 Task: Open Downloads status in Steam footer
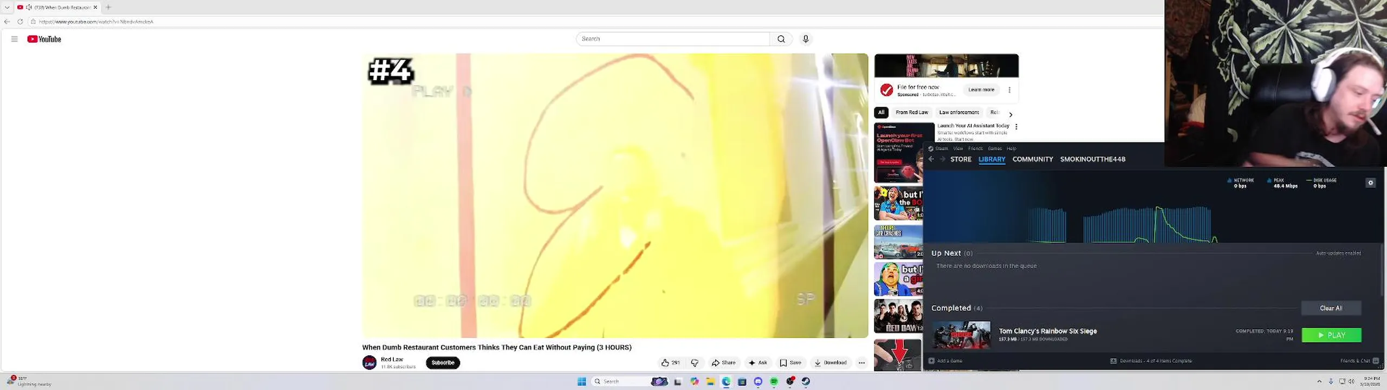[1151, 361]
